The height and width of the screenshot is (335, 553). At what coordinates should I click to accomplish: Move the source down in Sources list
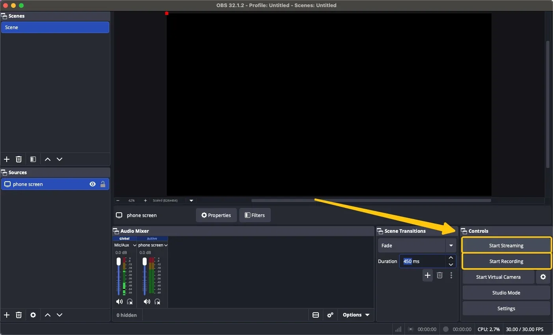pyautogui.click(x=60, y=315)
